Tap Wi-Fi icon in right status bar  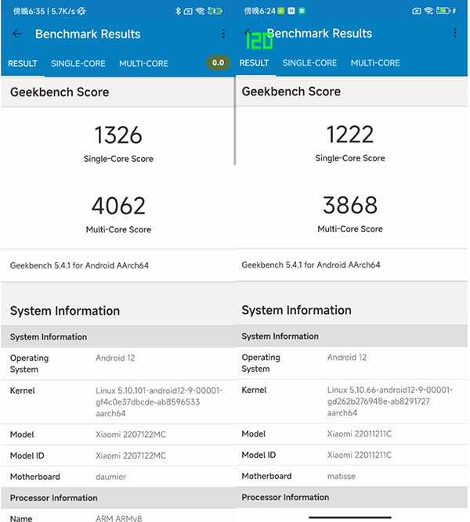429,11
